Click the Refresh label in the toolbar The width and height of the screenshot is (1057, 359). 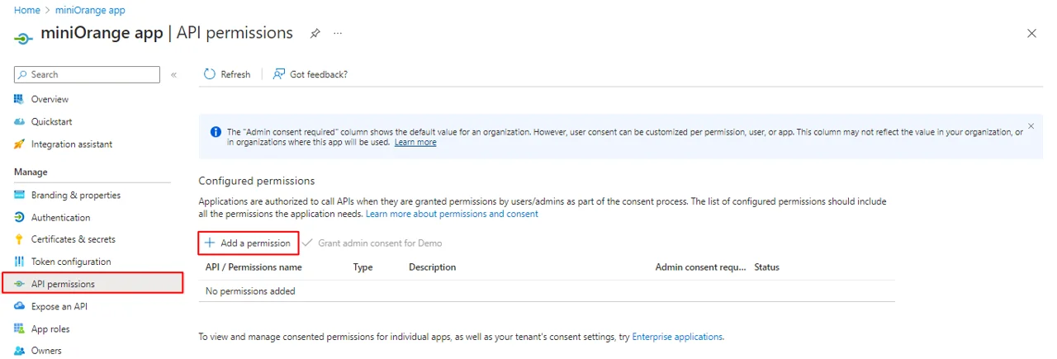[235, 74]
